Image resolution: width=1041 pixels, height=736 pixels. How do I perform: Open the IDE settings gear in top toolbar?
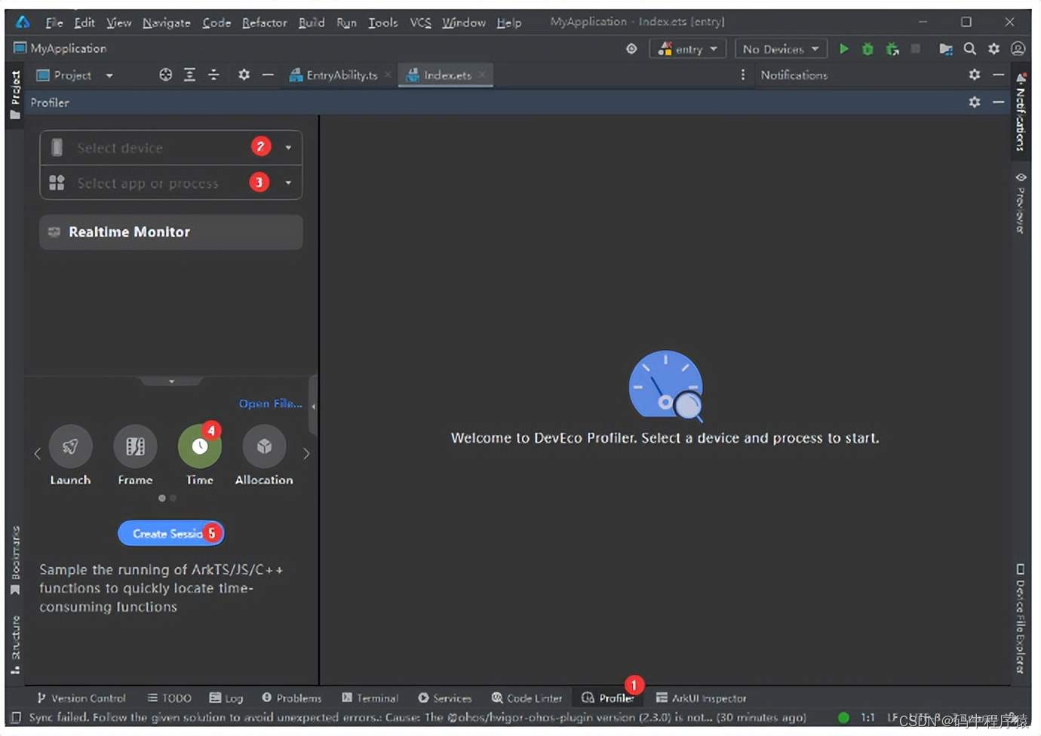click(994, 49)
